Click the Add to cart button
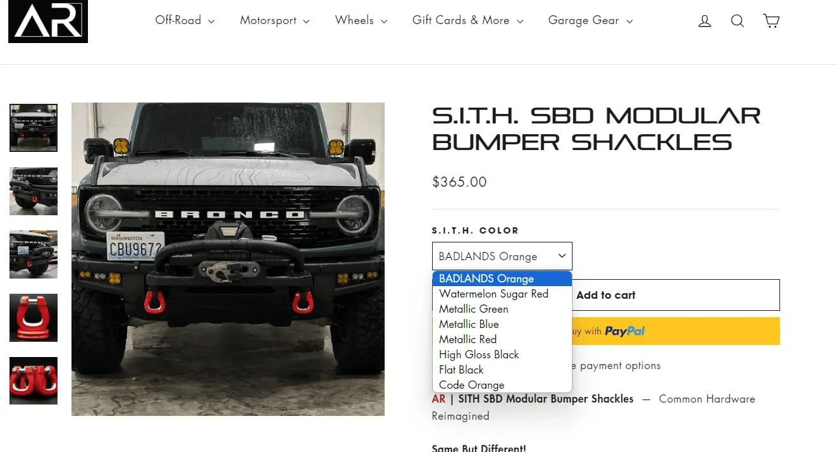Image resolution: width=837 pixels, height=452 pixels. pos(606,295)
